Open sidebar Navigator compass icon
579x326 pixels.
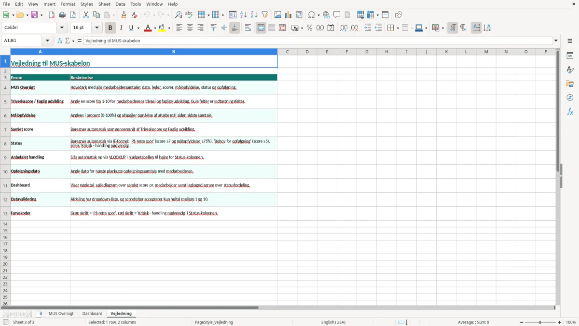click(570, 98)
